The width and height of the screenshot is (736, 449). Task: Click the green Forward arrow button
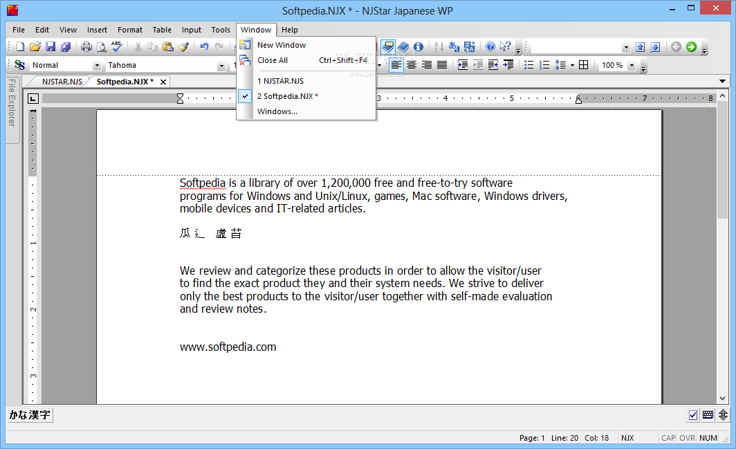(691, 46)
